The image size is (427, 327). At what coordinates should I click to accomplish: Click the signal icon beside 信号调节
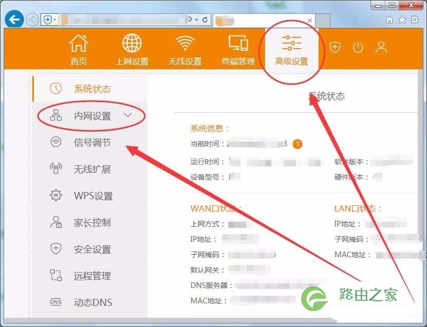56,142
